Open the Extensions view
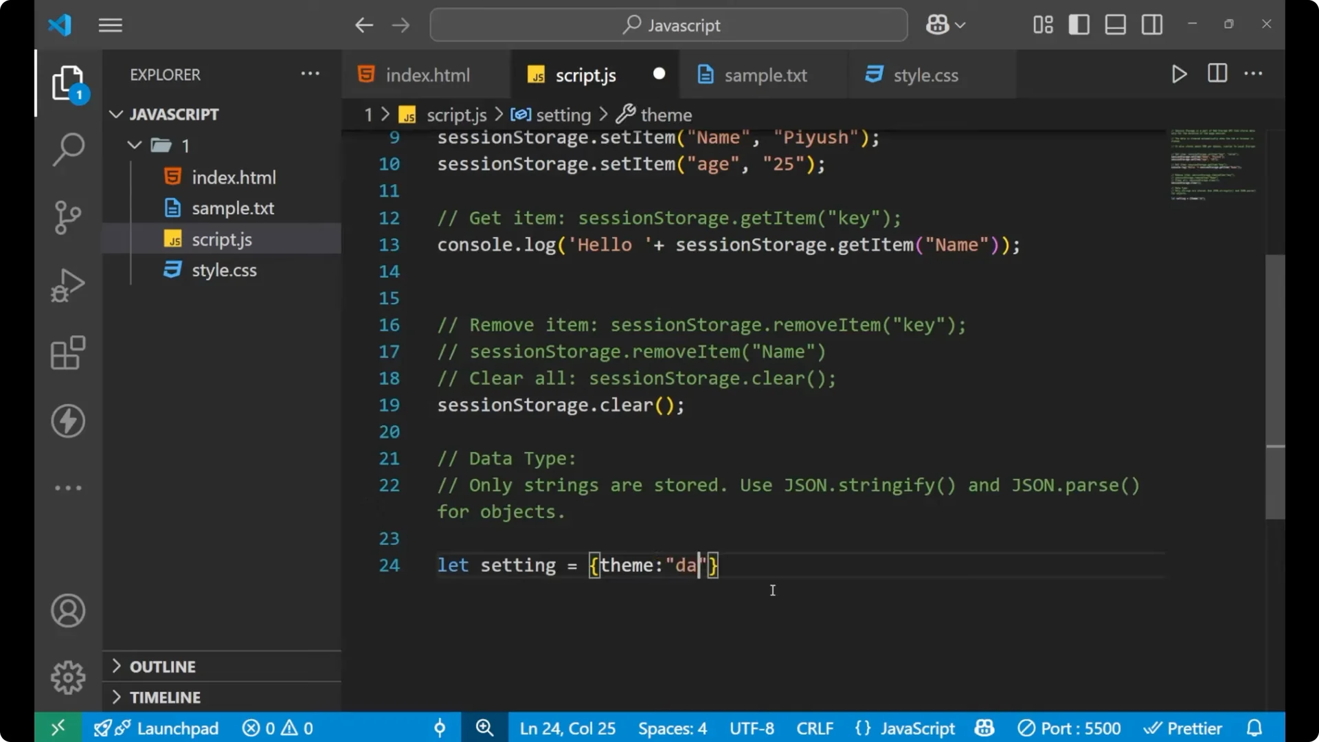The image size is (1319, 742). coord(67,352)
